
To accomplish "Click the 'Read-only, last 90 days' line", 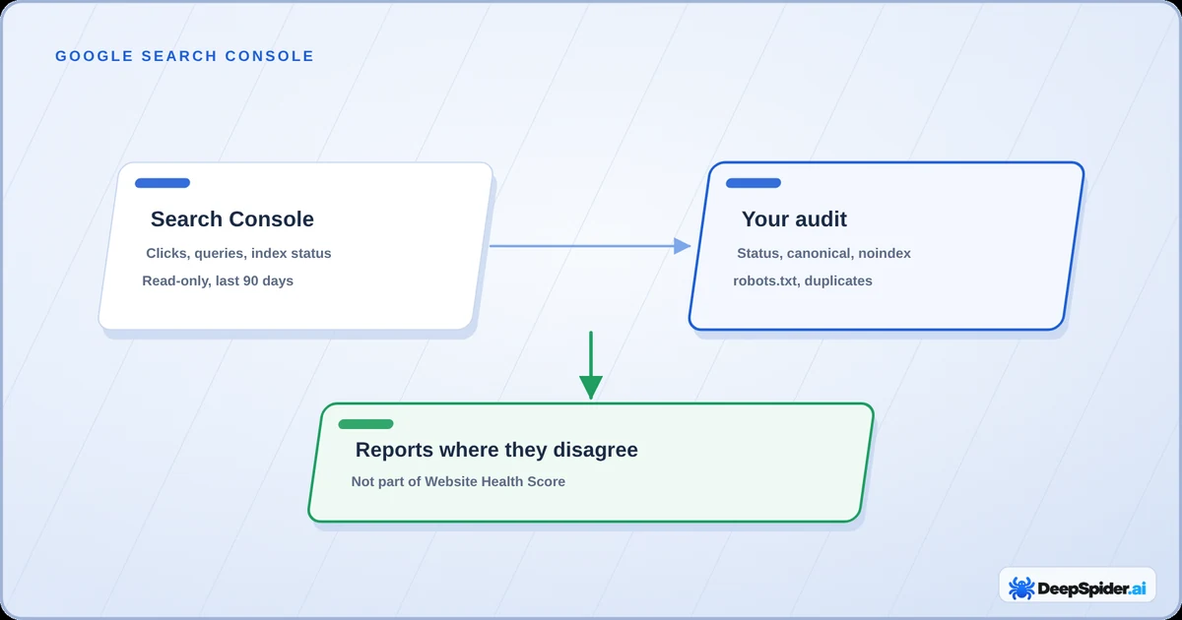I will pyautogui.click(x=218, y=281).
